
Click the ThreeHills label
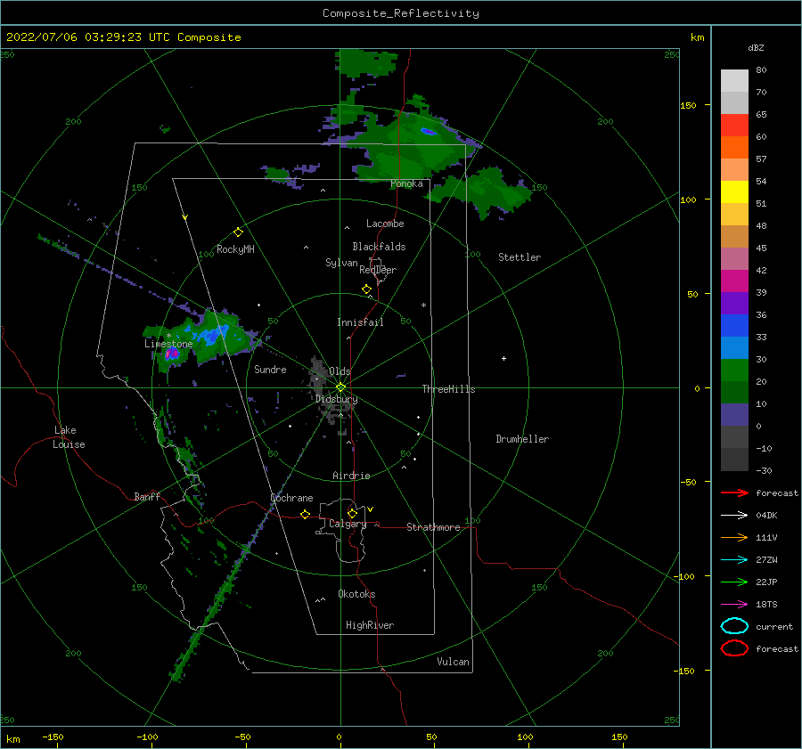tap(448, 389)
